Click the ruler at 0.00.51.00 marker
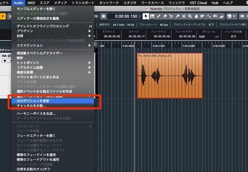The height and width of the screenshot is (172, 248). point(159,46)
